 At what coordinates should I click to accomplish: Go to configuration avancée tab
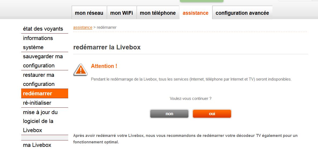point(242,13)
